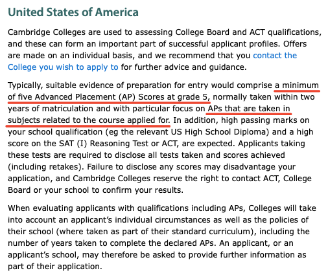Click the underlined phrase 'a minimum'
Viewport: 328px width, 275px height.
click(297, 85)
